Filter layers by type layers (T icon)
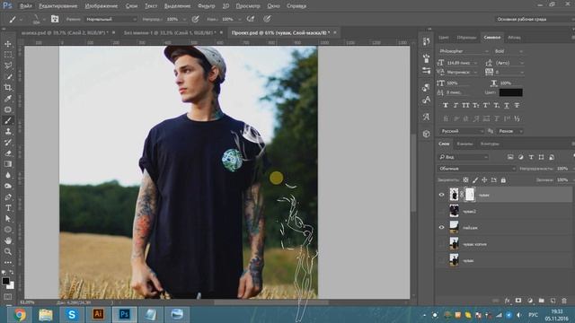Viewport: 575px width, 323px height. [531, 157]
